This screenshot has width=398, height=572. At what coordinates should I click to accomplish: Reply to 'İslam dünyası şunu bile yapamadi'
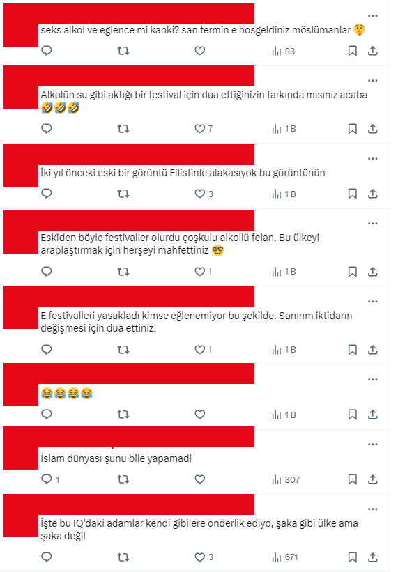click(50, 479)
